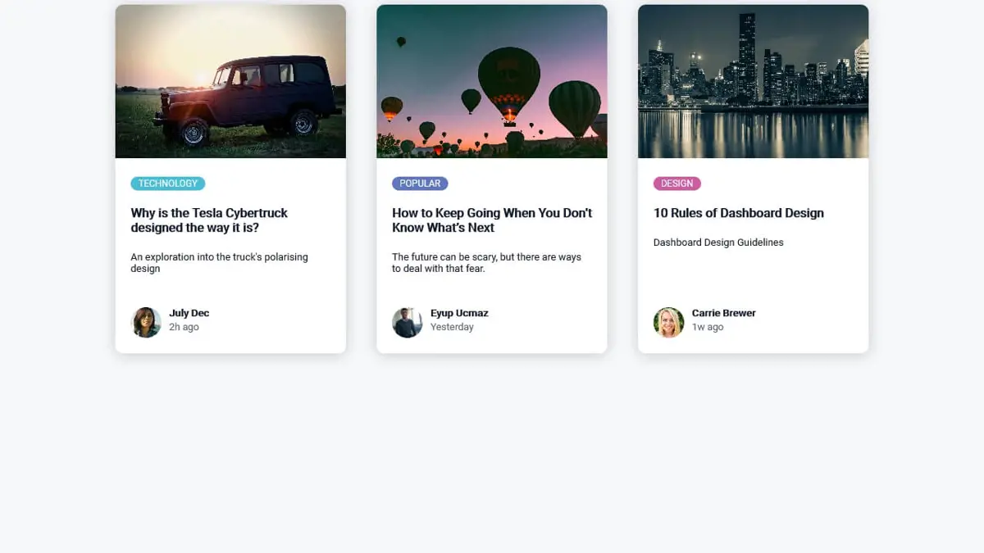Select the POPULAR category badge

(x=420, y=183)
